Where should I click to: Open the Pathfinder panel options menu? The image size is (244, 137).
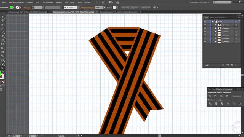click(x=242, y=89)
